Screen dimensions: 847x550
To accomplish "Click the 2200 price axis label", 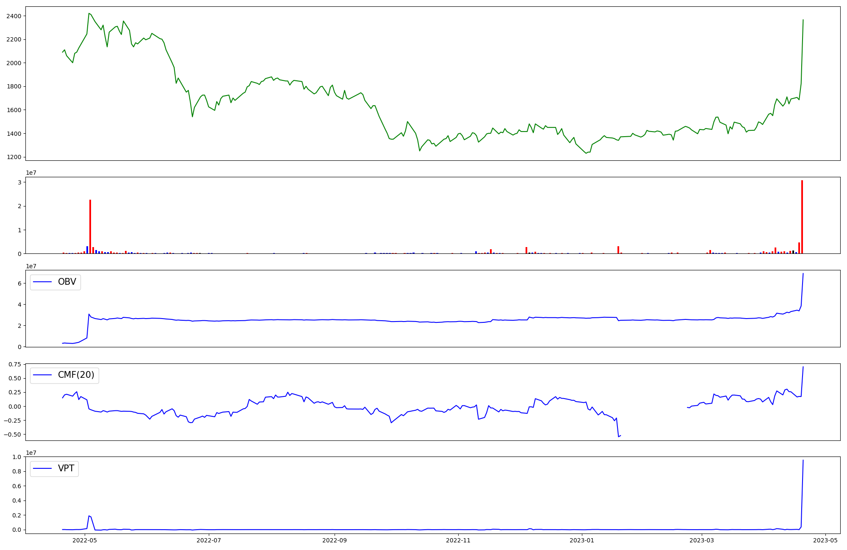I will [x=14, y=39].
